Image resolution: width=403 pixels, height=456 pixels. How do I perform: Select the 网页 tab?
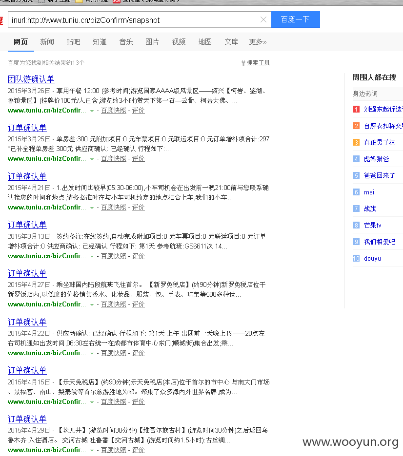[20, 42]
